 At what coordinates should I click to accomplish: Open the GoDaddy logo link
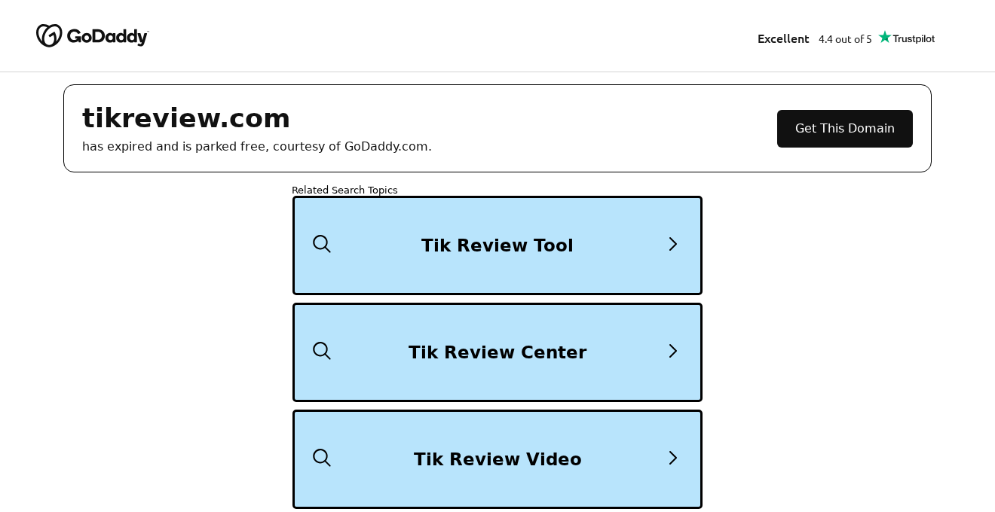[93, 35]
